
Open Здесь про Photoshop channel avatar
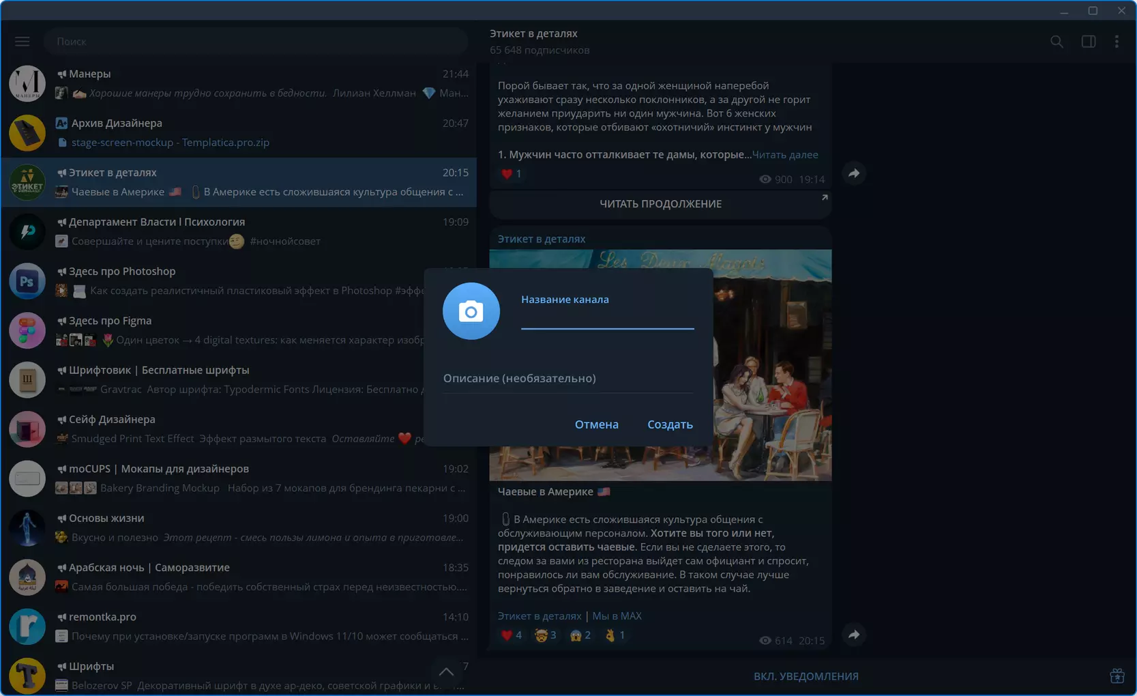(x=27, y=280)
